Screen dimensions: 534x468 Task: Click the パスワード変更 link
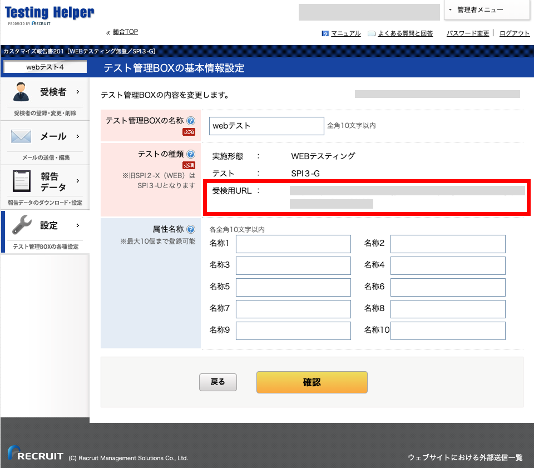[x=468, y=33]
